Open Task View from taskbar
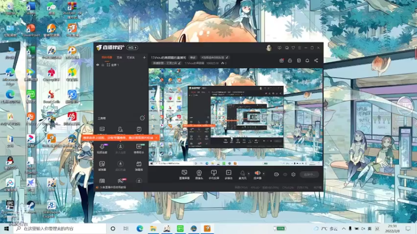 (126, 228)
